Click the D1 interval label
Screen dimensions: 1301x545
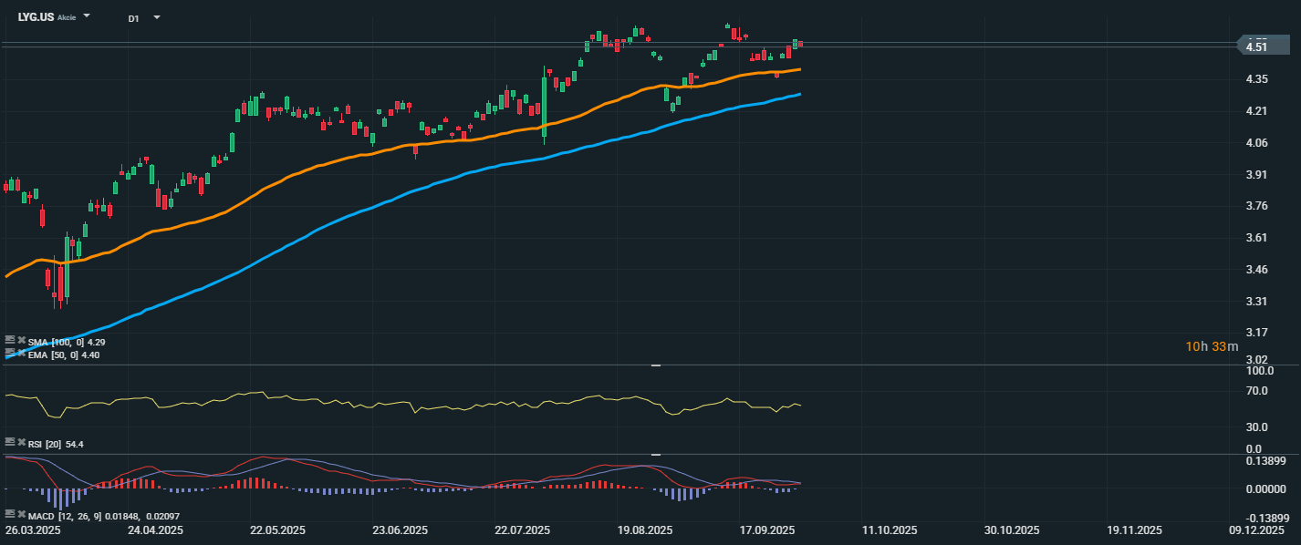click(x=133, y=18)
